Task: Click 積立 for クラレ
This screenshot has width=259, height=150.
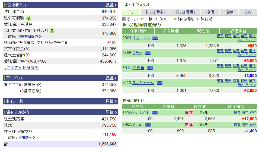Action: 252,51
